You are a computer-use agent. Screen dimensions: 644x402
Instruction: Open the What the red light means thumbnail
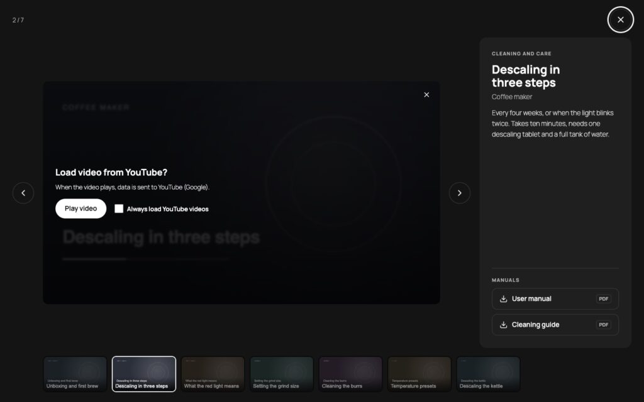tap(213, 374)
